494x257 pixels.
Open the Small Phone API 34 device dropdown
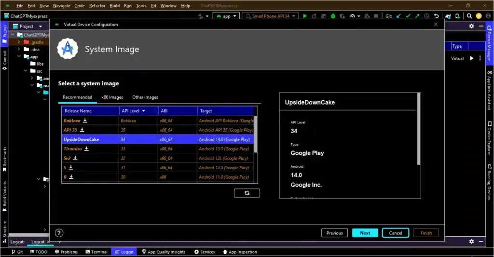tap(271, 16)
